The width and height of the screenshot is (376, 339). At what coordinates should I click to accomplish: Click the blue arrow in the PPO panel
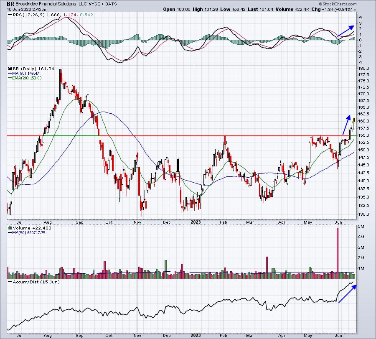click(346, 31)
